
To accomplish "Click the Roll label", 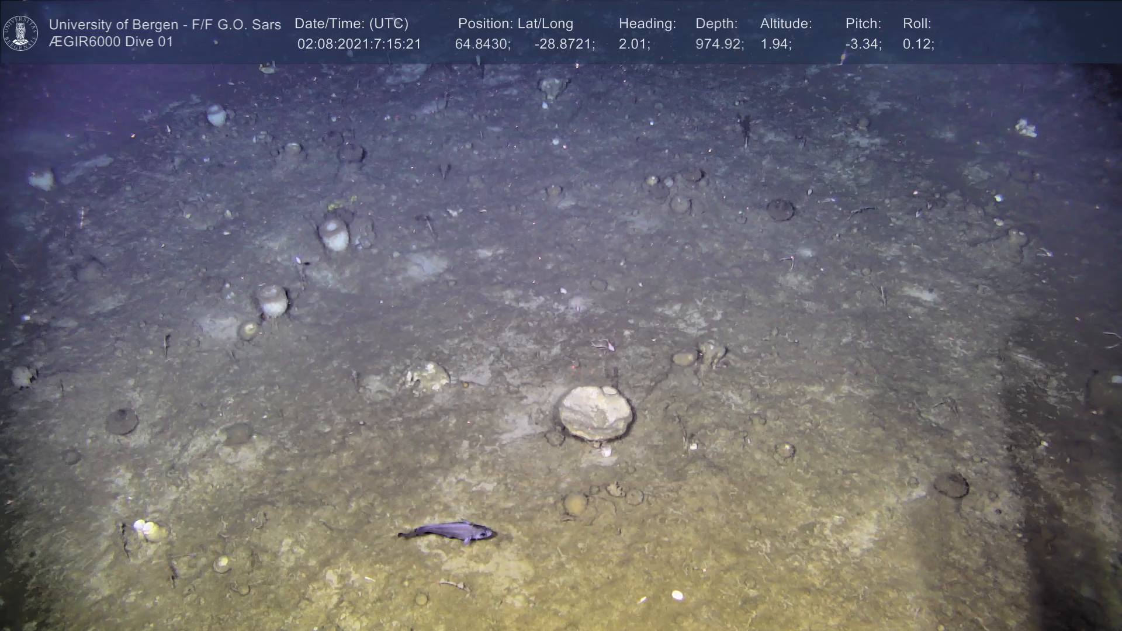I will pyautogui.click(x=917, y=24).
